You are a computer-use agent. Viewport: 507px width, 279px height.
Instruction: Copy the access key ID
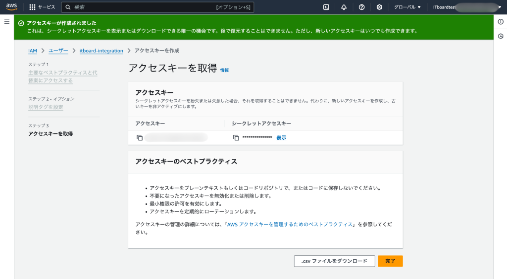tap(140, 138)
